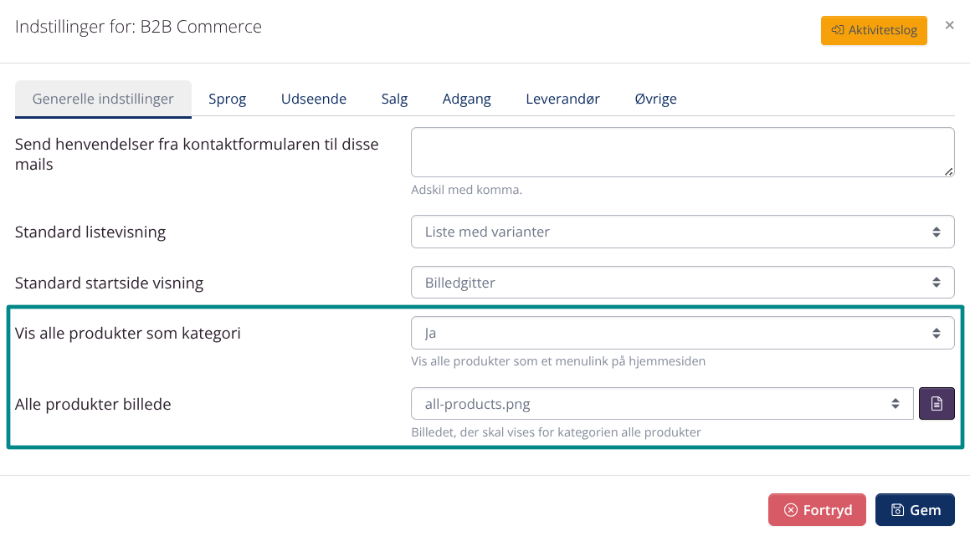Switch to the Udseende tab
The image size is (970, 541).
click(313, 98)
